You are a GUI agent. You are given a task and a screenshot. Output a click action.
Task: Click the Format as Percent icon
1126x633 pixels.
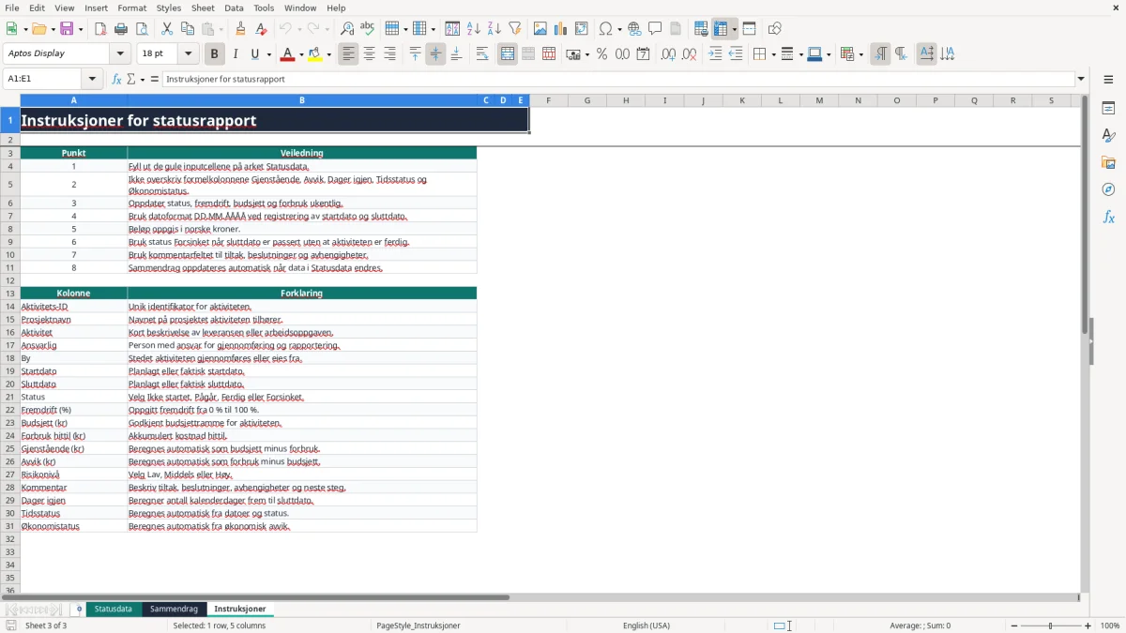pos(601,54)
